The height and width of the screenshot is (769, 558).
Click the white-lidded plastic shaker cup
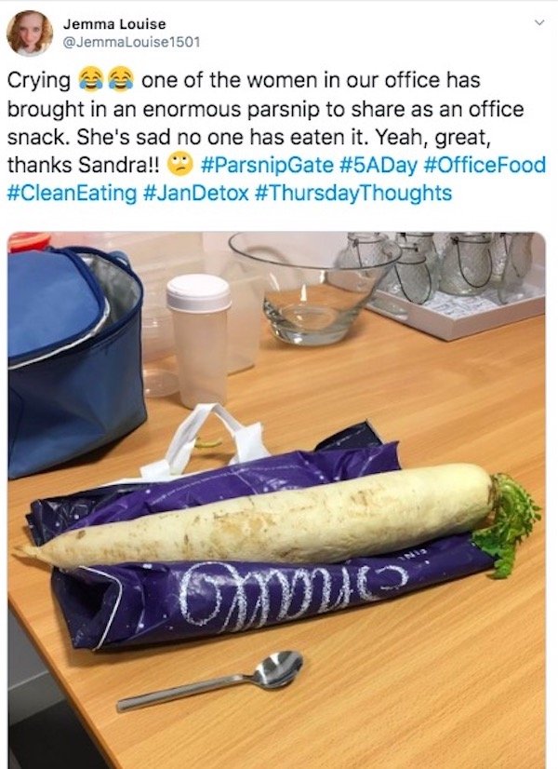(x=200, y=341)
